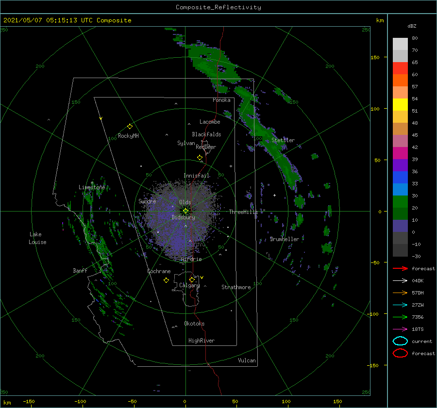Pick the bright yellow swatch between 54 and 51
This screenshot has height=408, width=437.
[400, 105]
